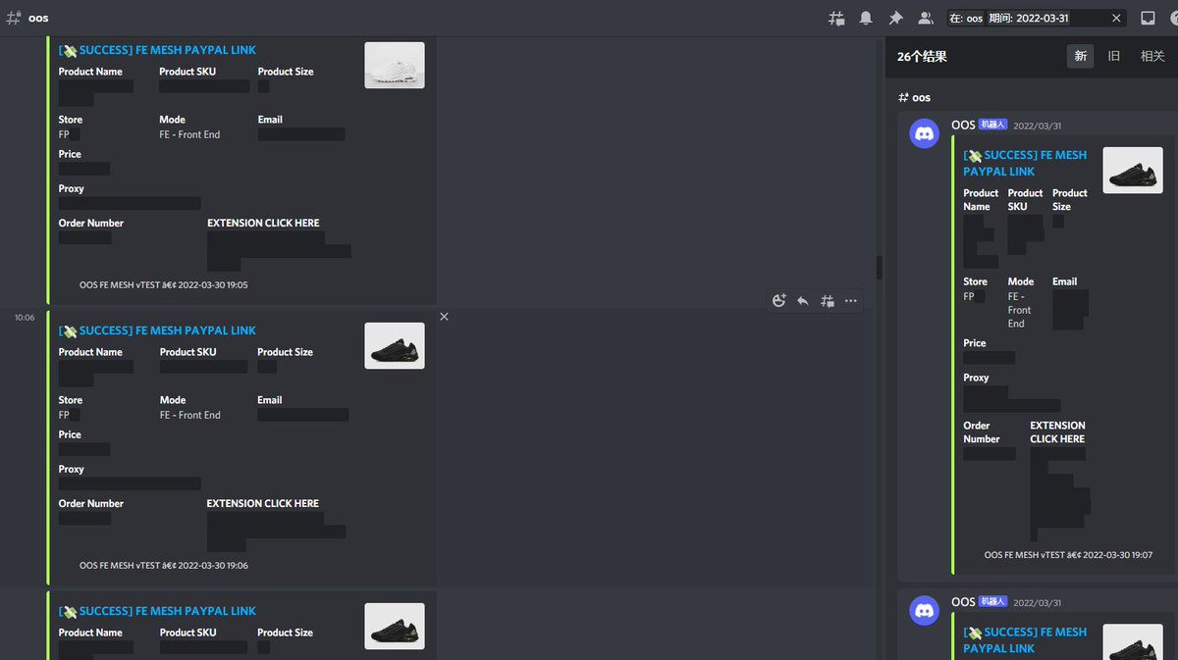
Task: Open the 19:06 embed's SUCCESS FE MESH link
Action: click(x=157, y=330)
